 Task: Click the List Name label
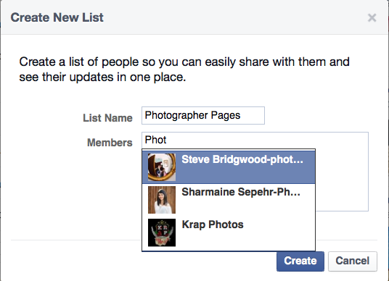click(107, 118)
